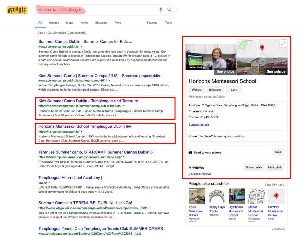Open search Settings
The width and height of the screenshot is (305, 237).
click(152, 23)
